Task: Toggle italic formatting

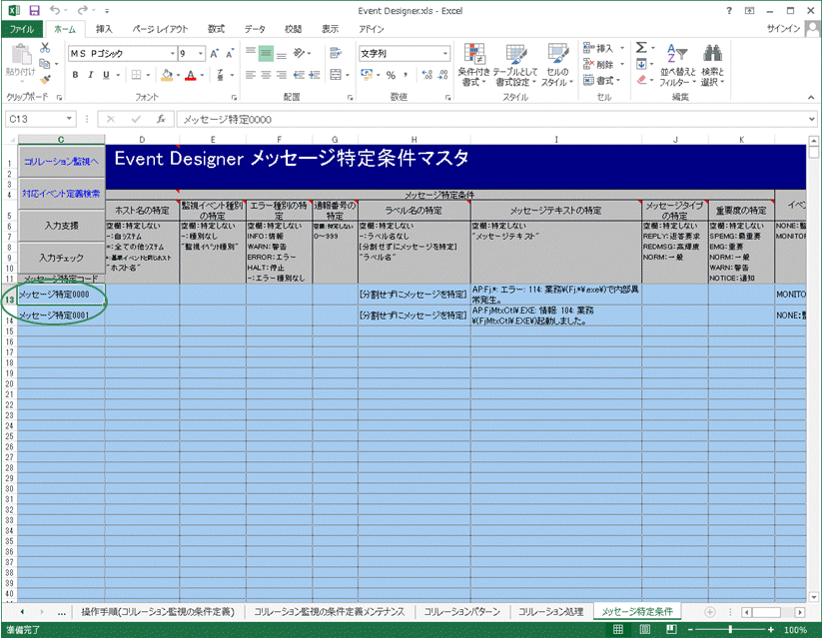Action: (x=90, y=75)
